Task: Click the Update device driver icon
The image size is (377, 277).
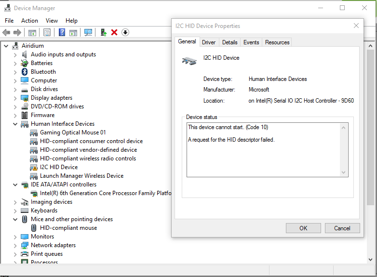Action: tap(103, 32)
